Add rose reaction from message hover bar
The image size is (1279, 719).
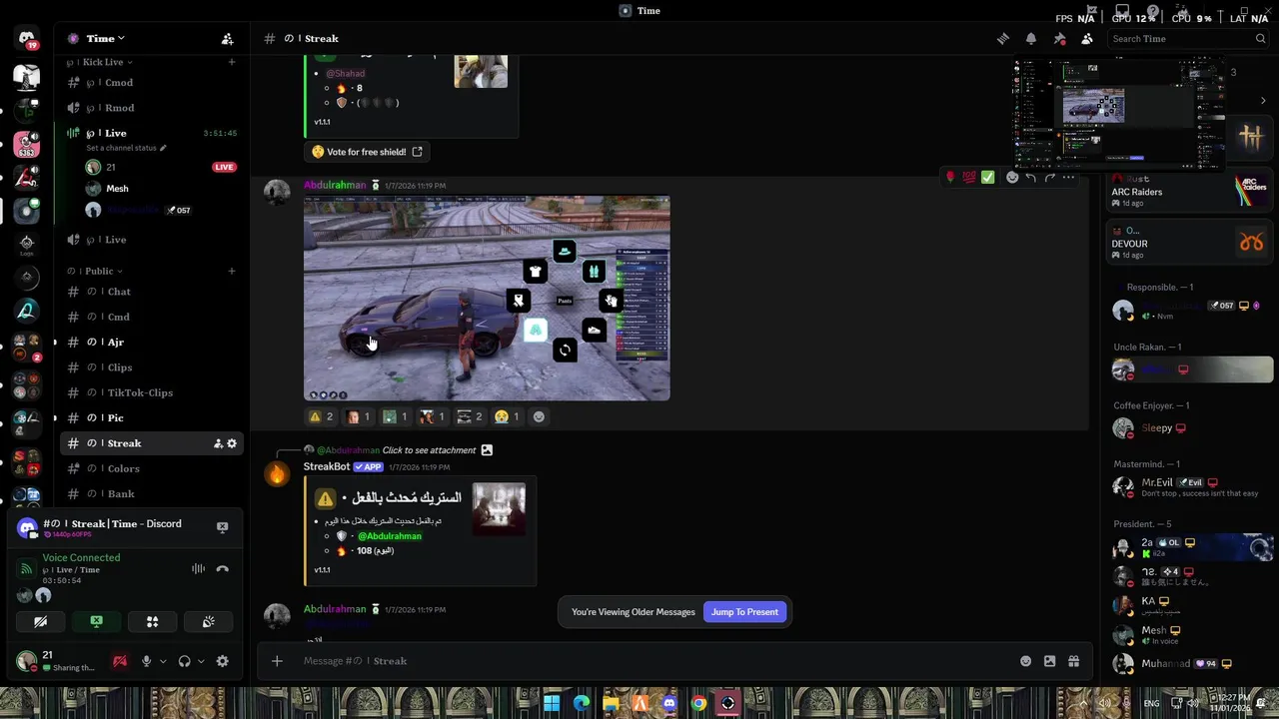point(950,177)
